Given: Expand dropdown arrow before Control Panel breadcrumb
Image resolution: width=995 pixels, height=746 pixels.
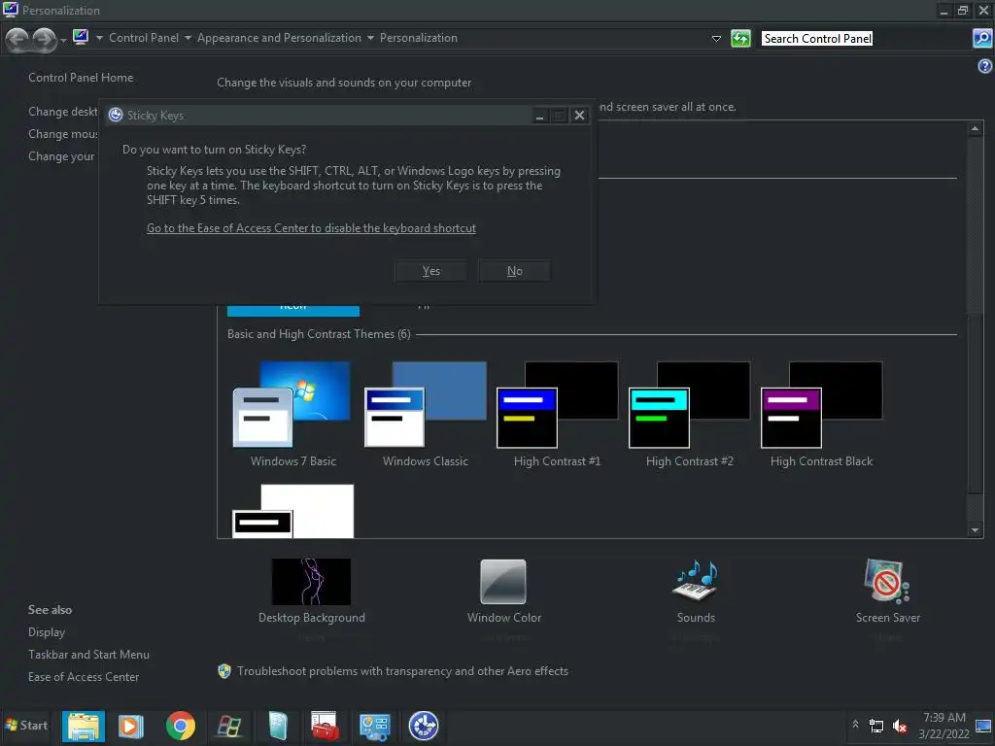Looking at the screenshot, I should click(x=99, y=38).
